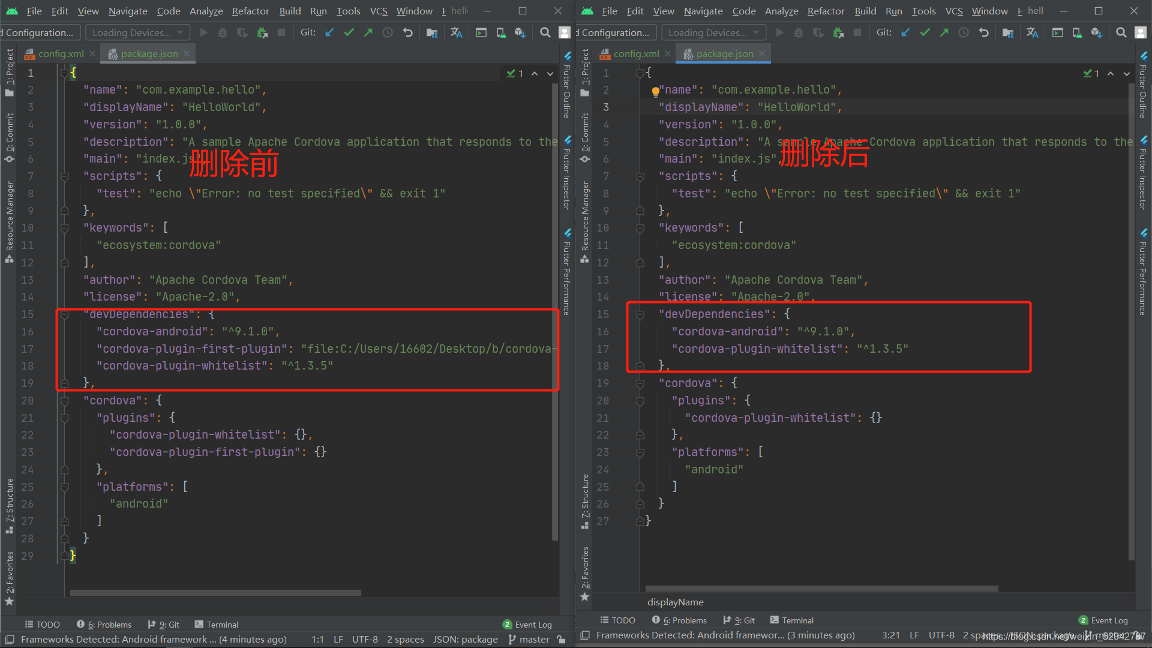
Task: Toggle Flutter Inspector panel in right window
Action: (x=1143, y=174)
